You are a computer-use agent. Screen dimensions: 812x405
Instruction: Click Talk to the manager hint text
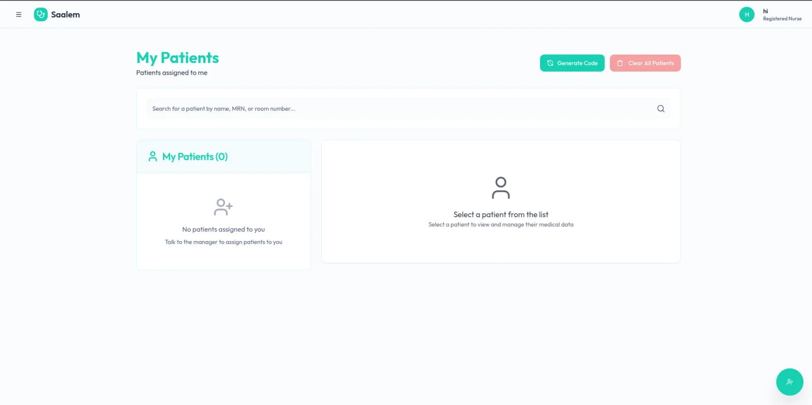[223, 242]
